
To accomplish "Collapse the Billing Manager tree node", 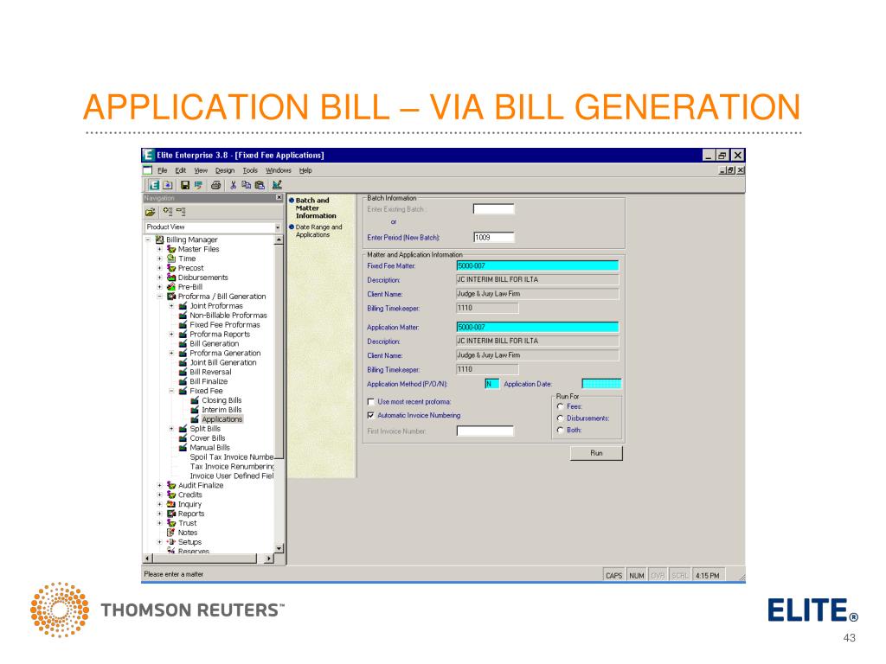I will pyautogui.click(x=148, y=239).
